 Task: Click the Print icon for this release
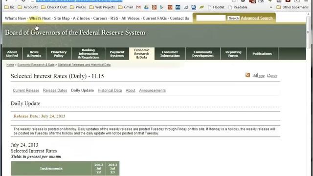point(272,76)
